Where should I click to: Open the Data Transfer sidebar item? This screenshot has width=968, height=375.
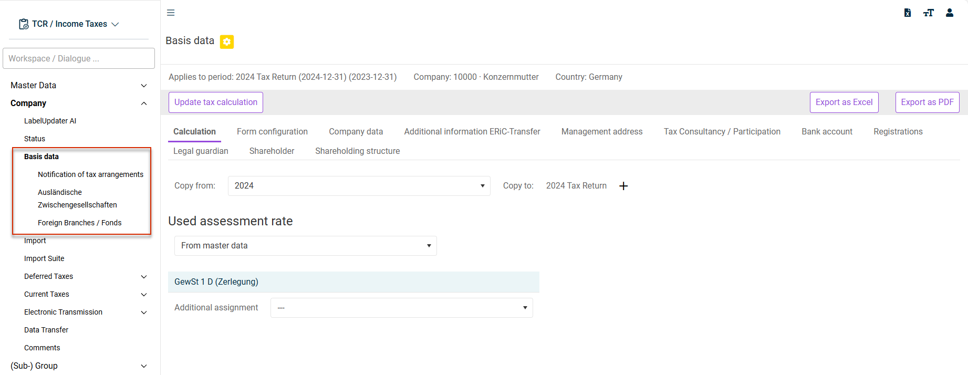click(46, 330)
